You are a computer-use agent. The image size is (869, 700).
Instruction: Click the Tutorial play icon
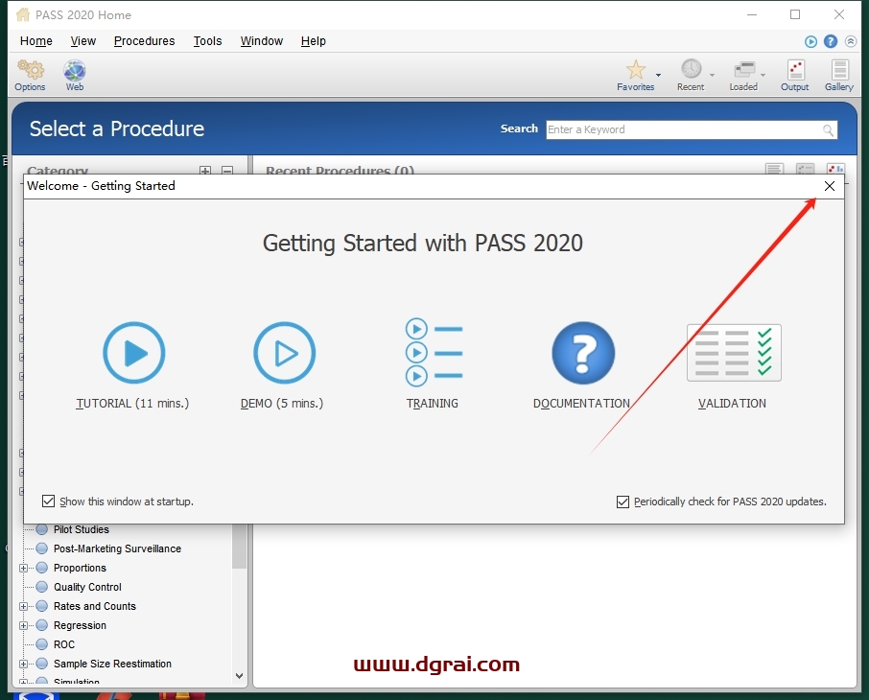click(x=134, y=353)
